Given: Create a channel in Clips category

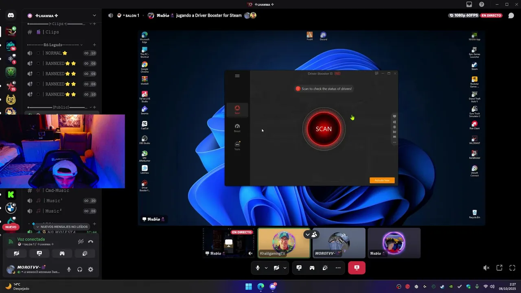Looking at the screenshot, I should click(94, 24).
